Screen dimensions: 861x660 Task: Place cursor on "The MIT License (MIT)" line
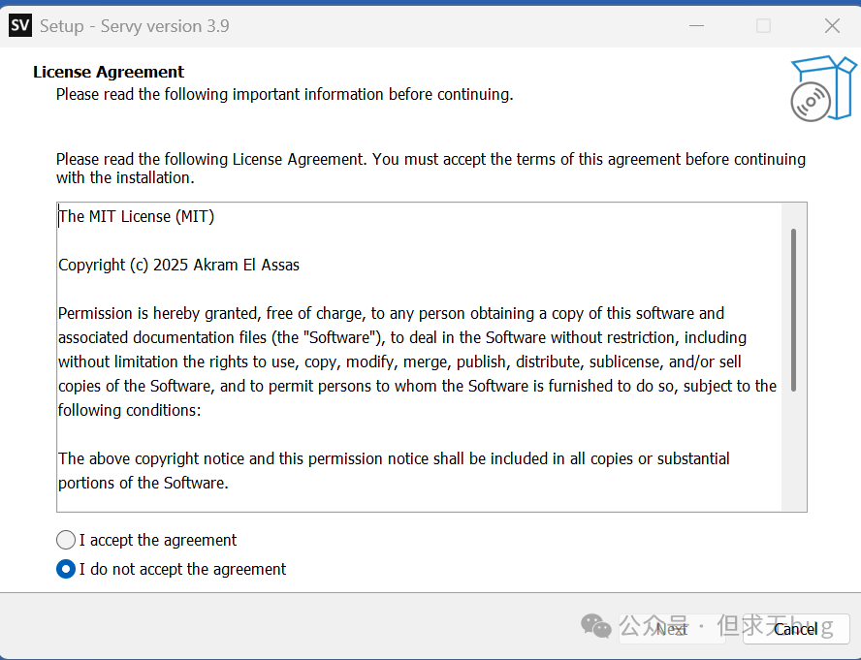click(137, 216)
